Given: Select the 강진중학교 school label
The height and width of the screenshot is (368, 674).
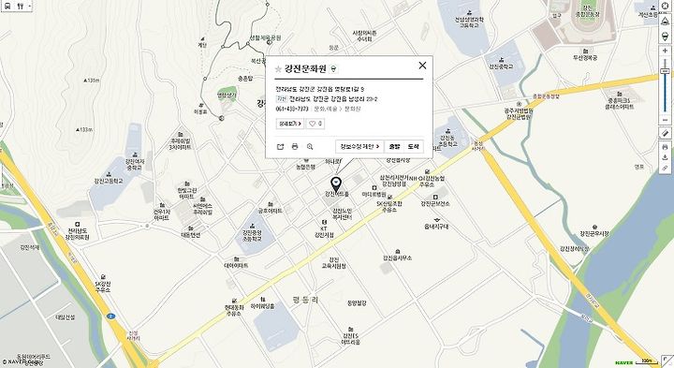Looking at the screenshot, I should click(501, 66).
